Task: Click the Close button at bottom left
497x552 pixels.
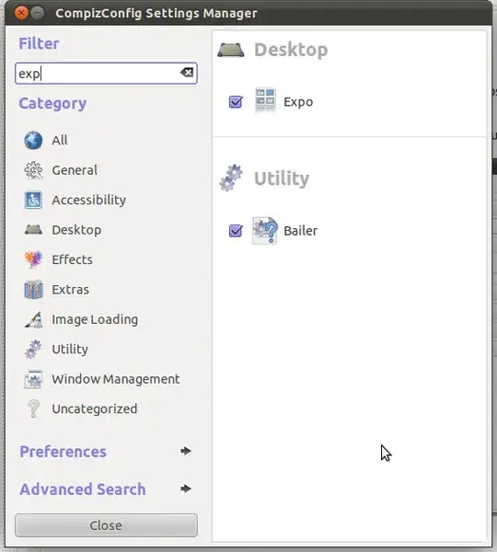Action: (x=106, y=525)
